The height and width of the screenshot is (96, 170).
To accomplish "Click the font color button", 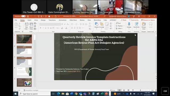I will click(x=66, y=28).
